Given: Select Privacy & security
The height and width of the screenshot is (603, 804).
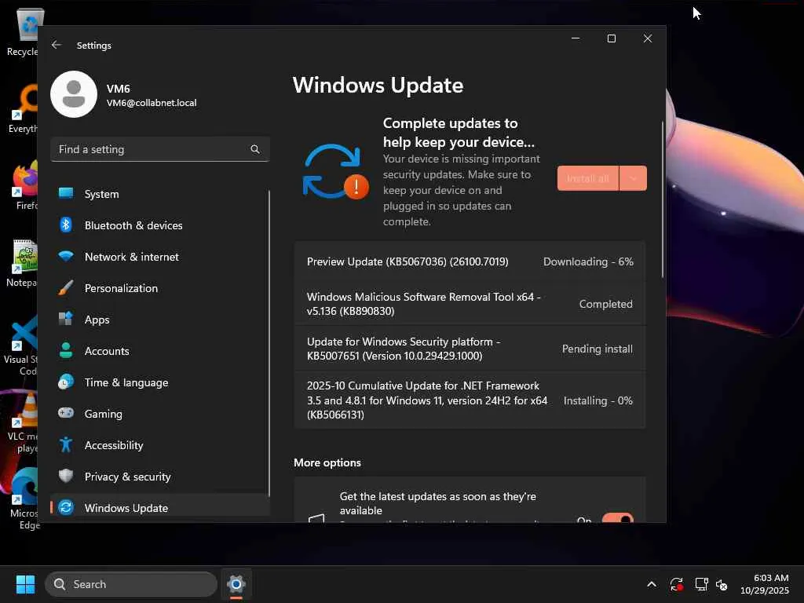Looking at the screenshot, I should pyautogui.click(x=160, y=477).
